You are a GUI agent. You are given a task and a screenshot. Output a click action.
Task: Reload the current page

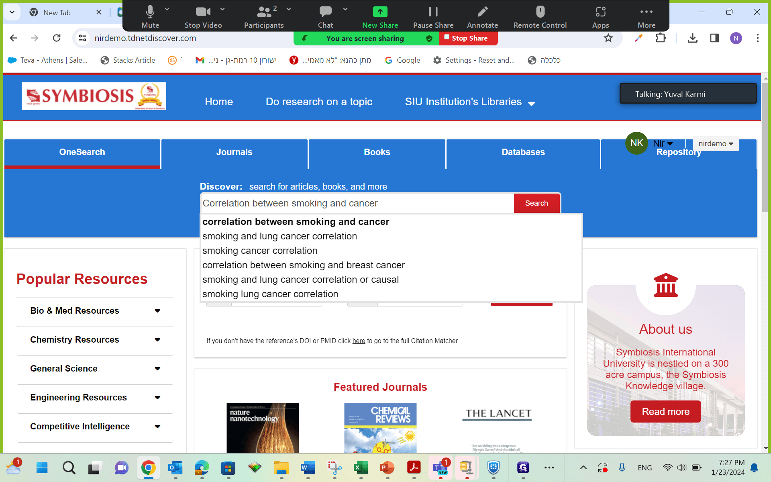(x=57, y=38)
